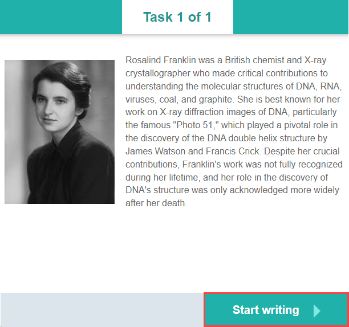Click the word "crystallographer" in the description
The height and width of the screenshot is (327, 349).
pyautogui.click(x=159, y=73)
